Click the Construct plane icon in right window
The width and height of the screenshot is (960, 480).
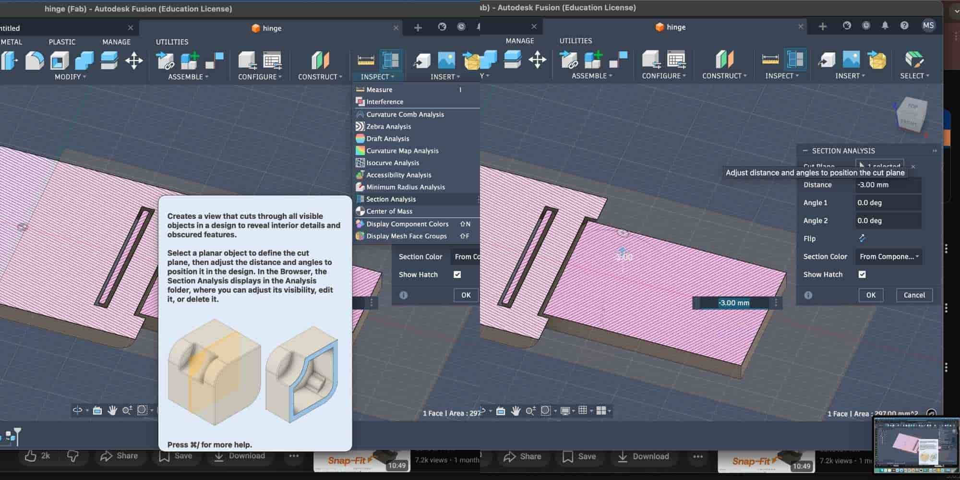point(724,60)
